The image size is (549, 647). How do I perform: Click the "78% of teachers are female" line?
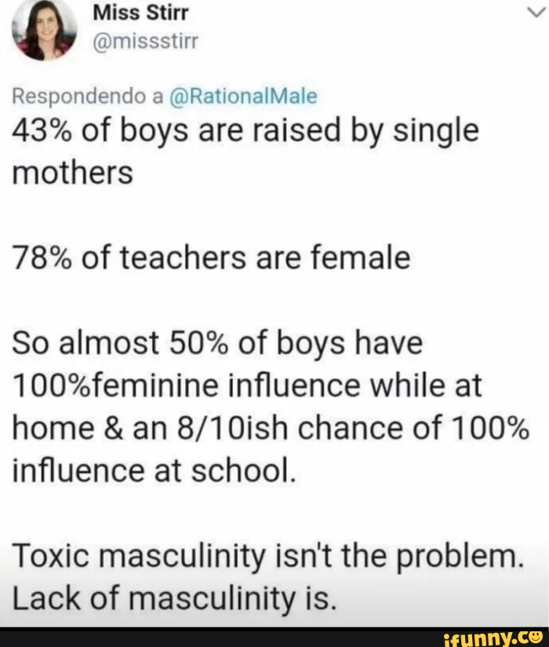(209, 258)
